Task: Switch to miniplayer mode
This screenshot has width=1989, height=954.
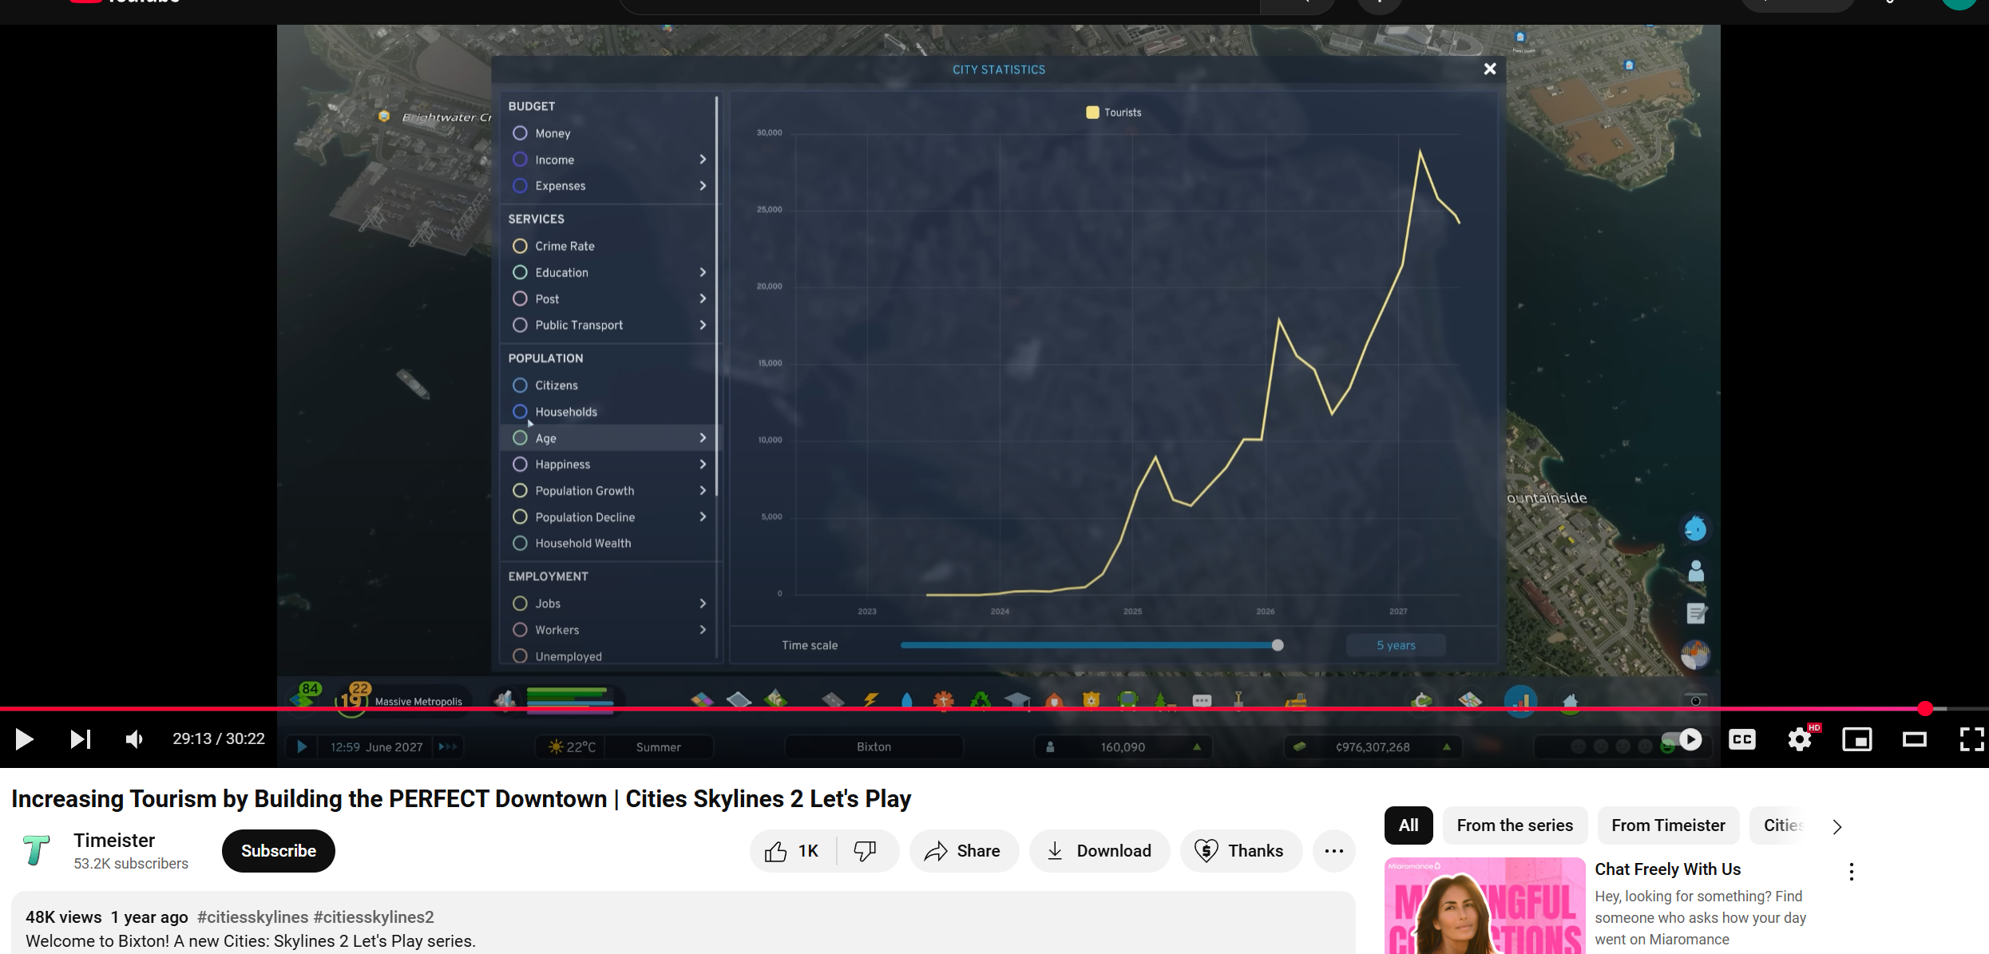Action: [1856, 739]
